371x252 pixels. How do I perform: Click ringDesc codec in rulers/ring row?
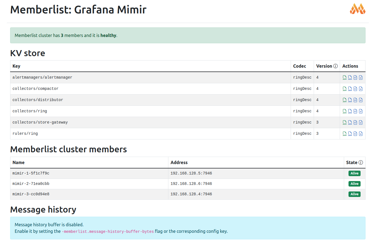302,134
